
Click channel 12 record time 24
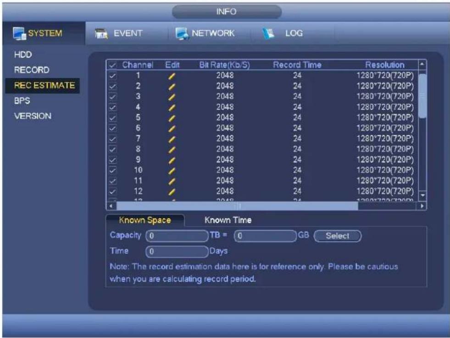297,191
